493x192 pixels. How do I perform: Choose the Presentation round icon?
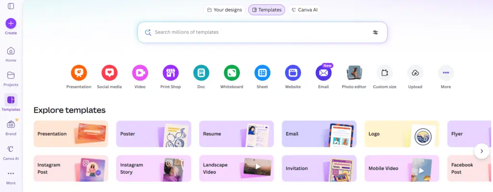pos(78,73)
